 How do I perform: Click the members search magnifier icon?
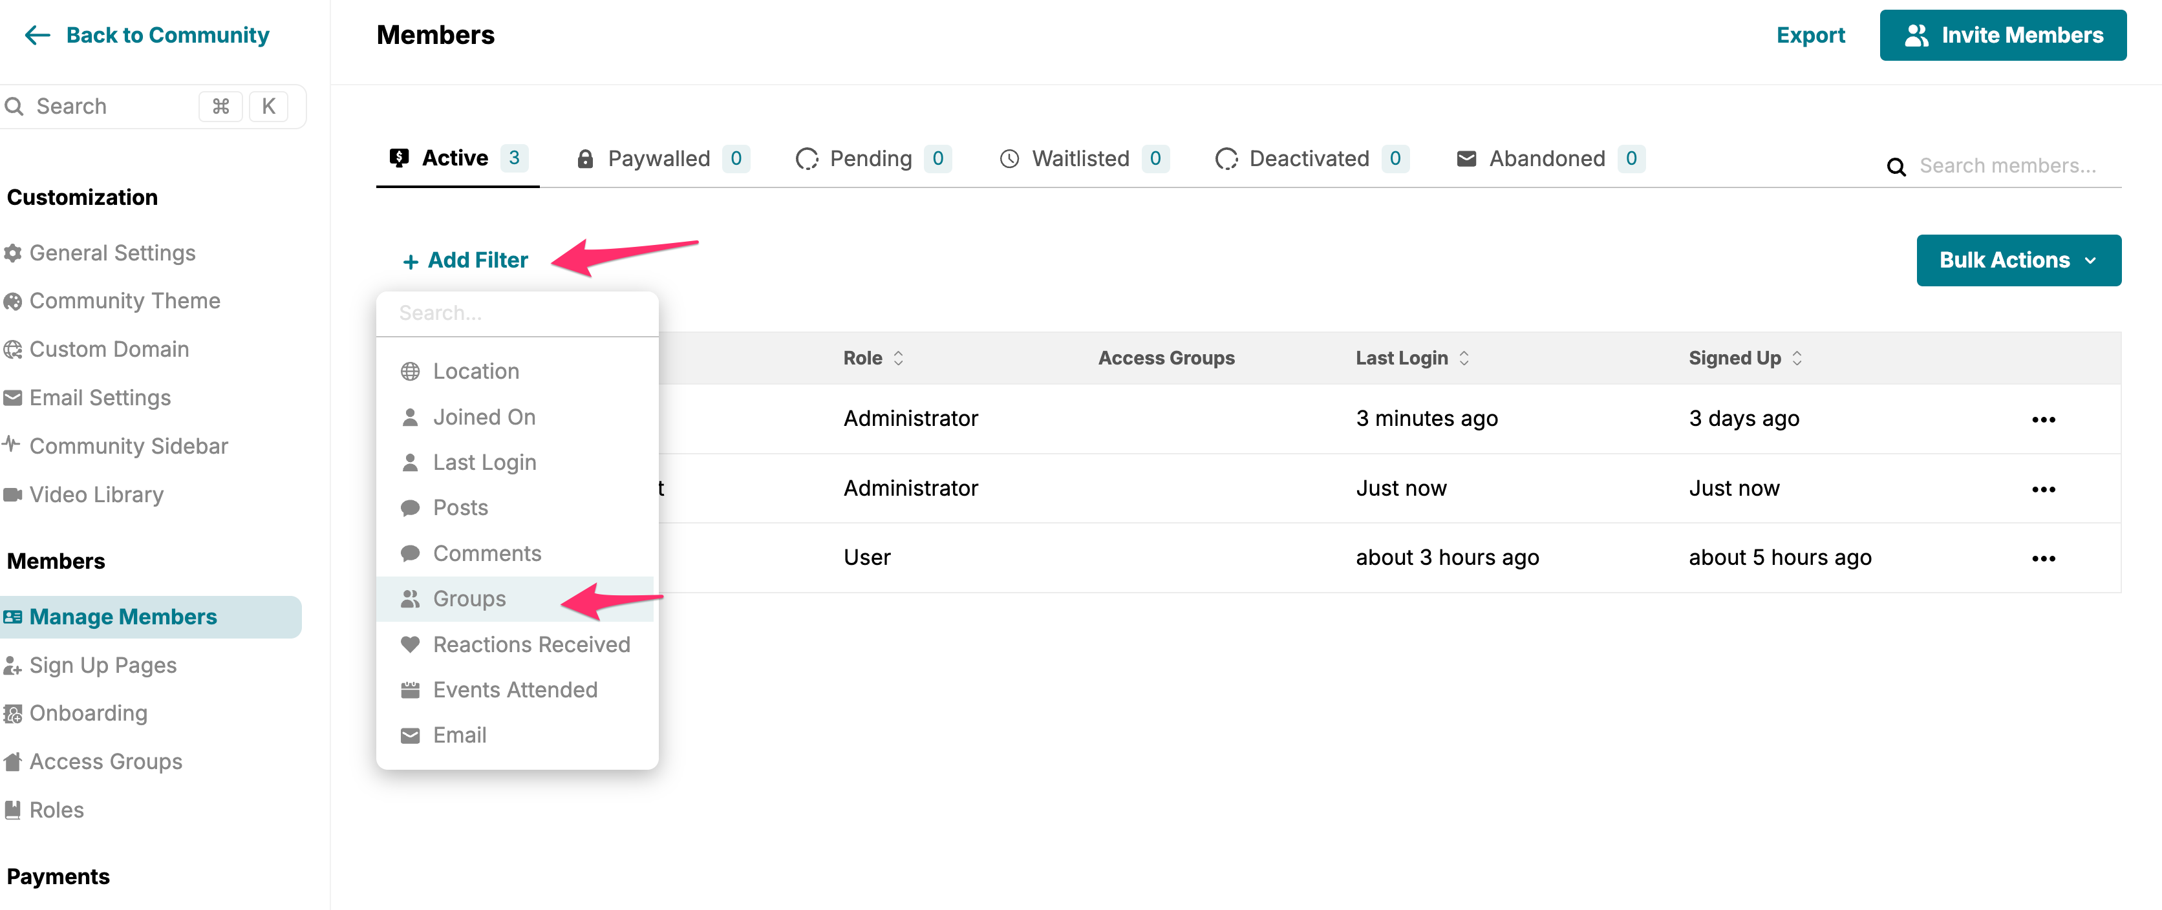pos(1896,167)
